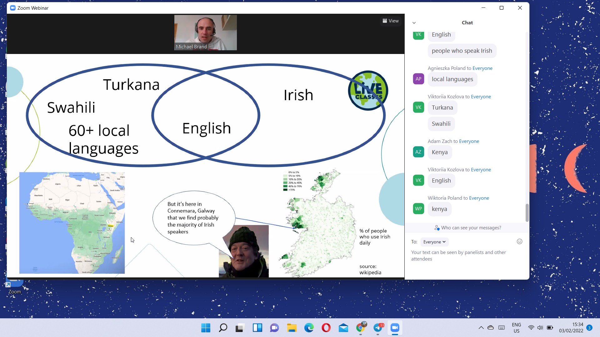This screenshot has height=337, width=600.
Task: Expand the hidden system tray icons chevron
Action: coord(481,328)
